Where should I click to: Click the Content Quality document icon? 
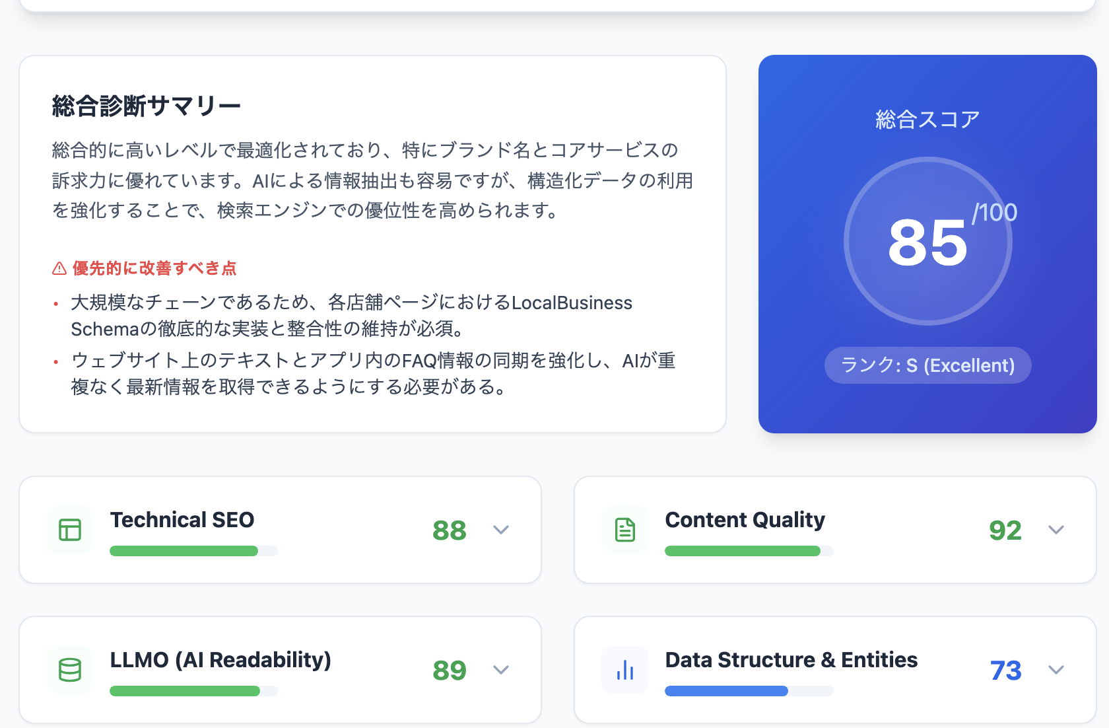pyautogui.click(x=624, y=530)
